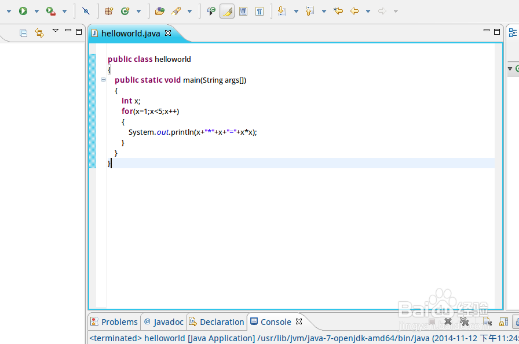
Task: Click the console Terminate square button
Action: point(432,321)
